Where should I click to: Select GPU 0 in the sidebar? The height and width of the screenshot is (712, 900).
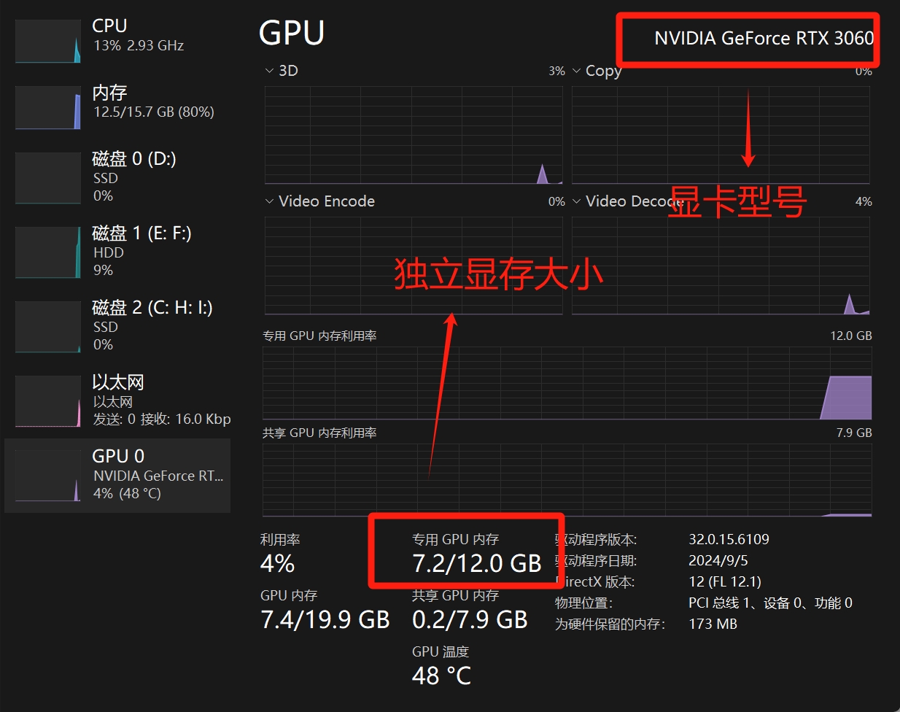[118, 475]
